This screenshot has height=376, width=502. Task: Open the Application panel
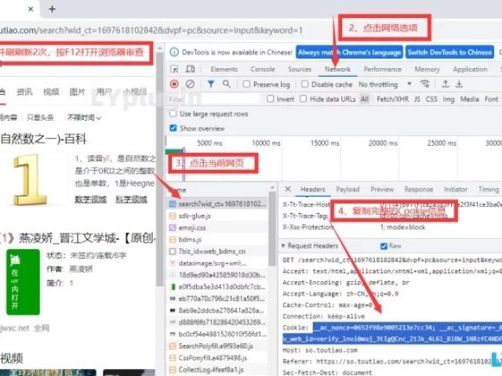470,69
